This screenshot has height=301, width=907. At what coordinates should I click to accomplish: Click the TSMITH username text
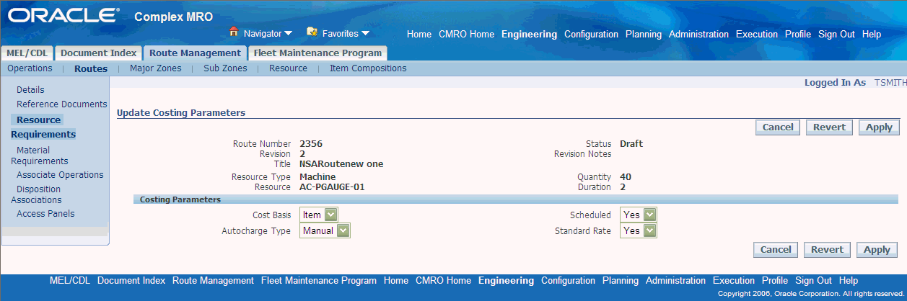coord(890,83)
